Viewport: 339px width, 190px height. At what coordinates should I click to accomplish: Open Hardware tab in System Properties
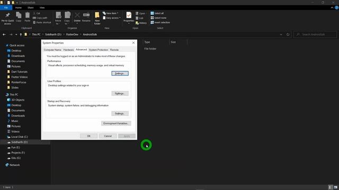[68, 50]
